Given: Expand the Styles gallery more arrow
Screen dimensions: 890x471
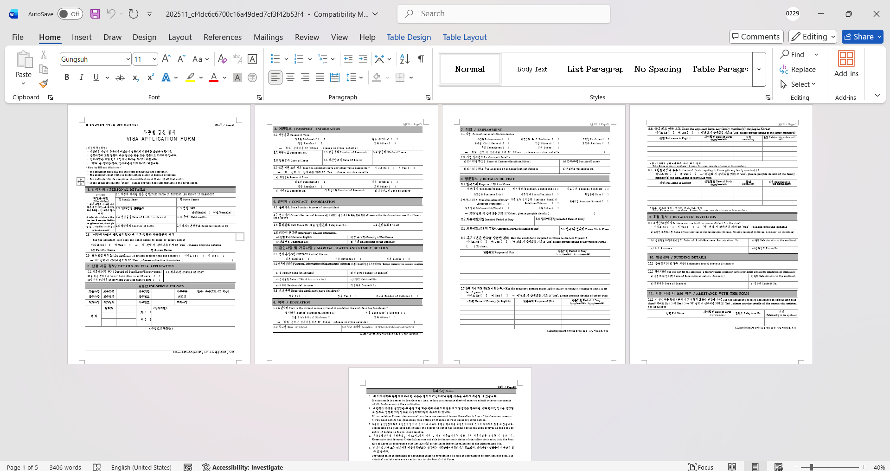Looking at the screenshot, I should pos(759,69).
